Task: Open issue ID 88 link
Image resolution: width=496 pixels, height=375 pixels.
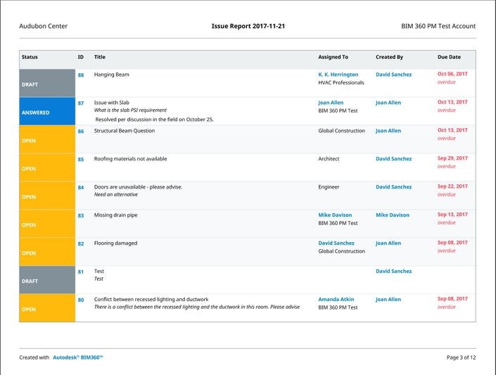Action: (81, 75)
